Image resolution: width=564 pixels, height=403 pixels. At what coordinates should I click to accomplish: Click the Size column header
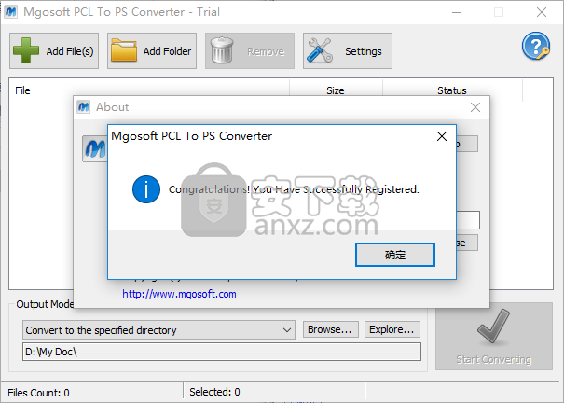(336, 90)
